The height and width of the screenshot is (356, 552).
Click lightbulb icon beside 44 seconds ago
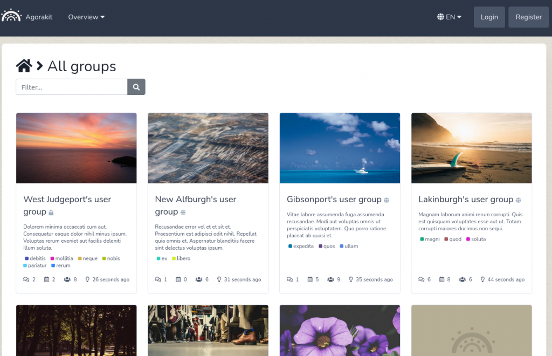[x=482, y=279]
